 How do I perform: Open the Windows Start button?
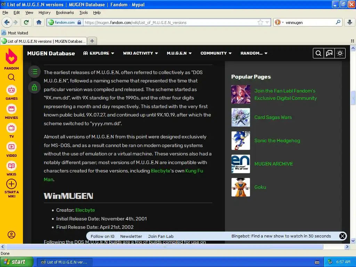point(16,262)
